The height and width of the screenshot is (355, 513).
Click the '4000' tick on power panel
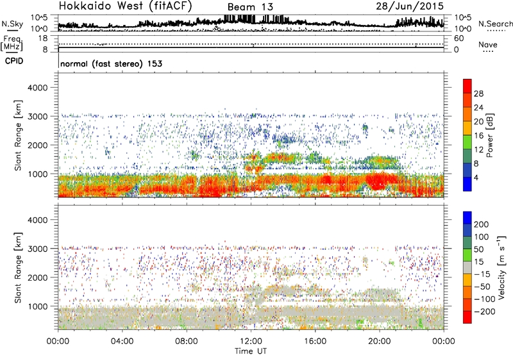coord(38,88)
